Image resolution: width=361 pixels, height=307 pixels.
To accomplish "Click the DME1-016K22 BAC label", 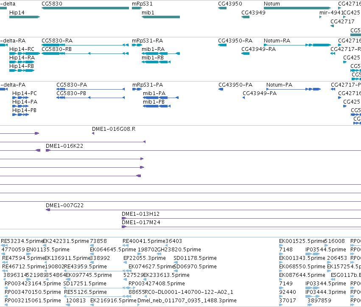I will [64, 146].
